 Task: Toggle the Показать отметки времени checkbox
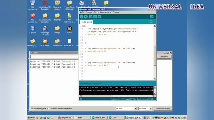coord(48,109)
